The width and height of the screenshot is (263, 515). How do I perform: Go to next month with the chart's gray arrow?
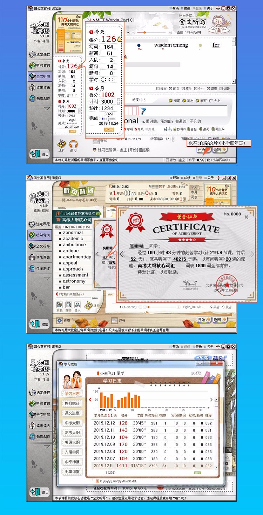tap(211, 399)
